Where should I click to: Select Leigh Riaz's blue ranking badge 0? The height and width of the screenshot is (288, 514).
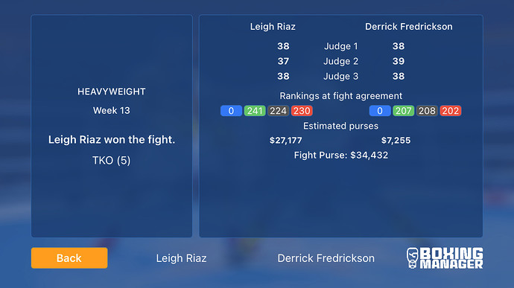[x=231, y=111]
